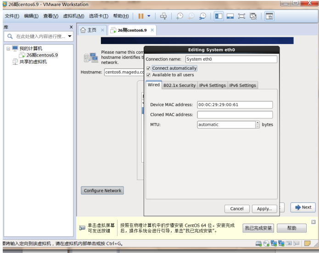Click the Next button in installer
This screenshot has width=319, height=253.
(x=303, y=208)
